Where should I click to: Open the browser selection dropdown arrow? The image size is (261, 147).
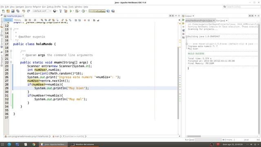[57, 11]
